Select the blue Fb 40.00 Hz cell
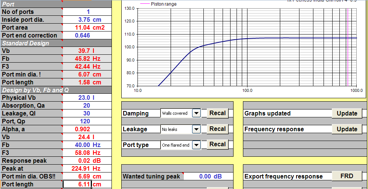The width and height of the screenshot is (368, 189). (87, 145)
